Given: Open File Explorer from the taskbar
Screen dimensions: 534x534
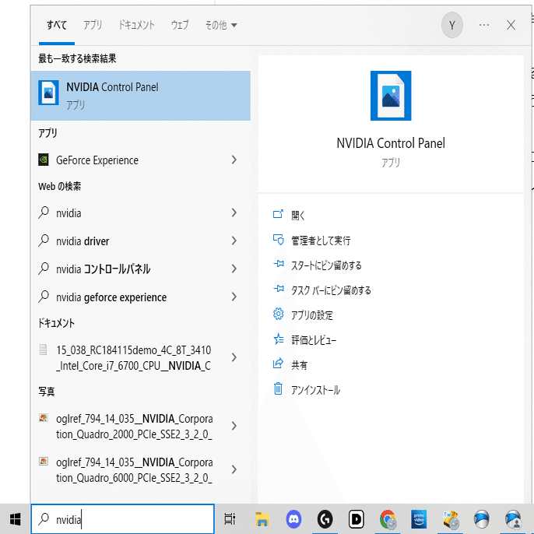Looking at the screenshot, I should 262,519.
